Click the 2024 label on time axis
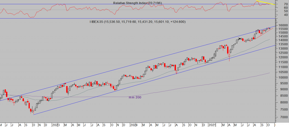 [133, 124]
